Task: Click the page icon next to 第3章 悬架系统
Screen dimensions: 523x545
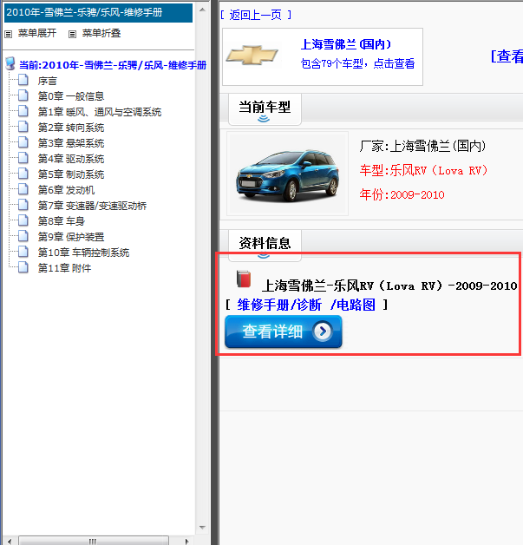Action: tap(23, 142)
